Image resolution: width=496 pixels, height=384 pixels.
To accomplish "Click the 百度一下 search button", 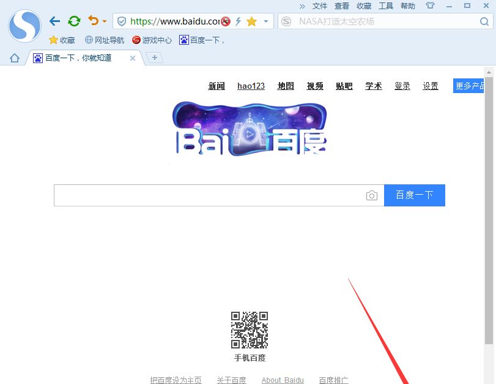I will pos(415,195).
